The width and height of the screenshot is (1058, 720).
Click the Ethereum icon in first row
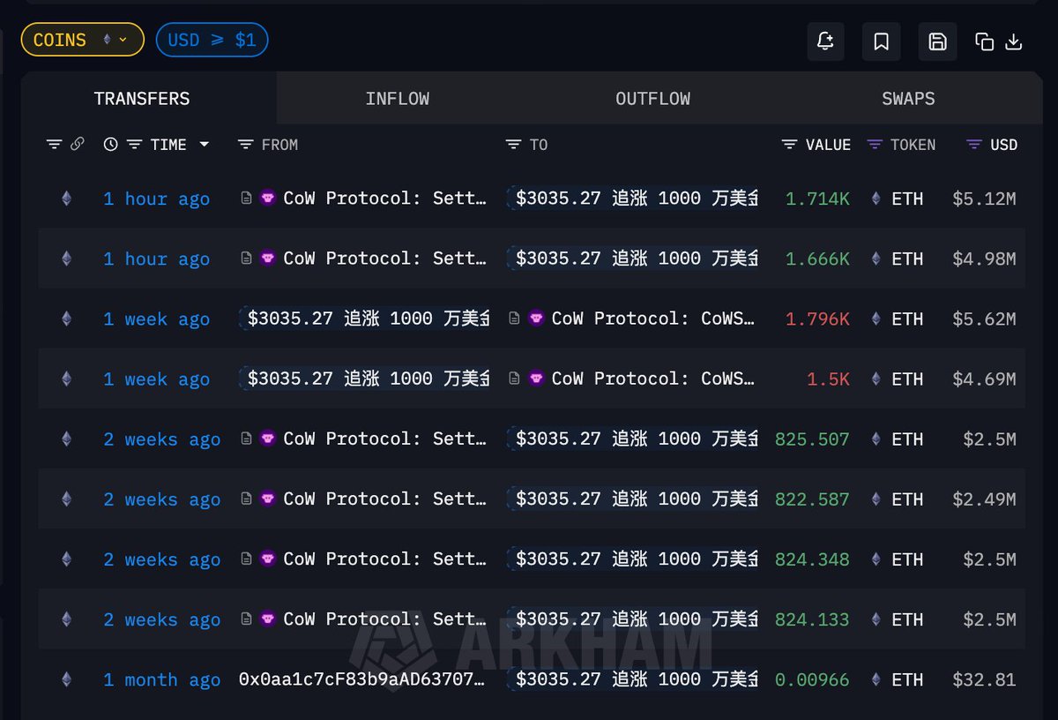pyautogui.click(x=66, y=199)
